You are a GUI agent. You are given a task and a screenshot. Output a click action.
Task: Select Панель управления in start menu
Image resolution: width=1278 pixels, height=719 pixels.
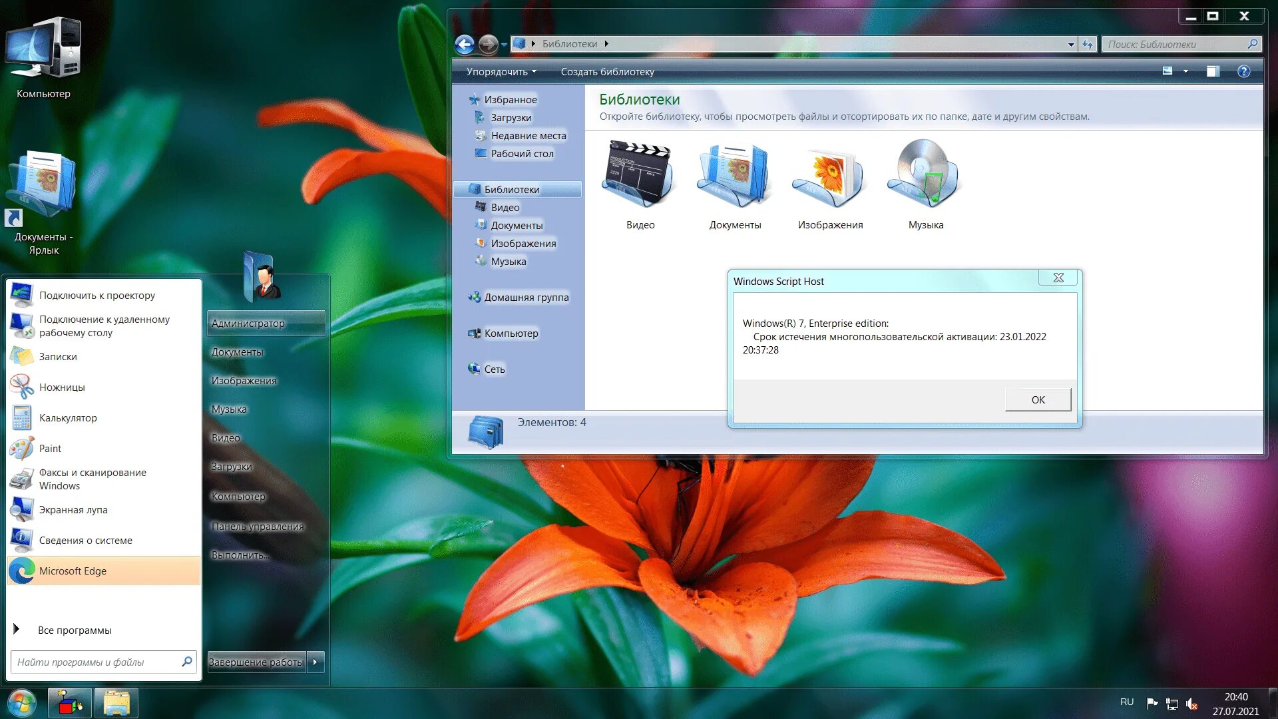coord(257,526)
